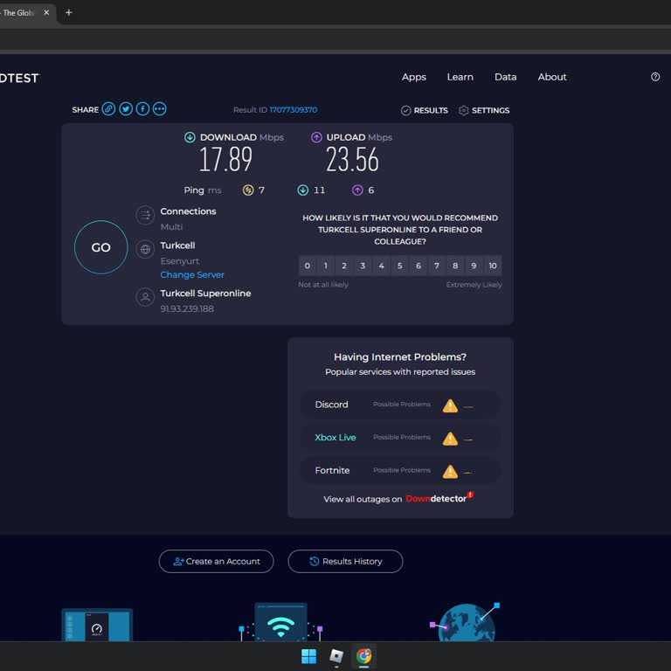Click the IP address 91.93.239.188
Viewport: 671px width, 671px height.
(187, 309)
